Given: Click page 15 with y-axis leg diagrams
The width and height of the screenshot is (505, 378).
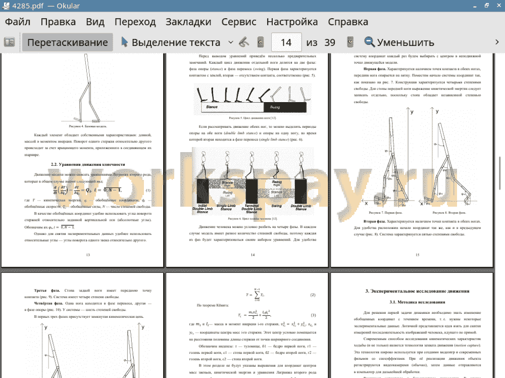Looking at the screenshot, I should click(x=412, y=160).
